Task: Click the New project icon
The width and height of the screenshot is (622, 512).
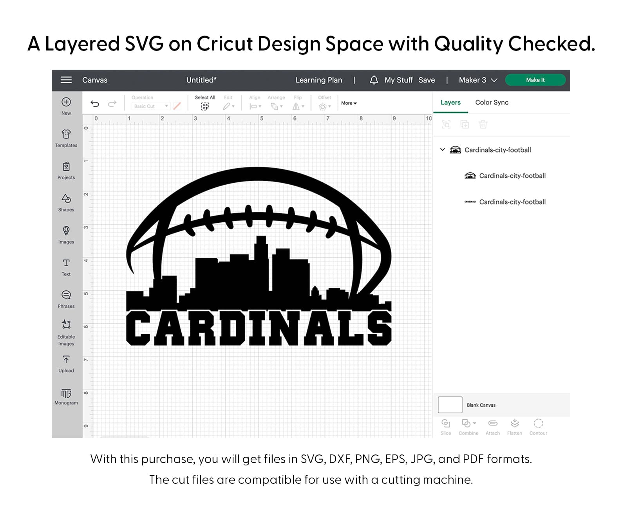Action: click(x=66, y=102)
